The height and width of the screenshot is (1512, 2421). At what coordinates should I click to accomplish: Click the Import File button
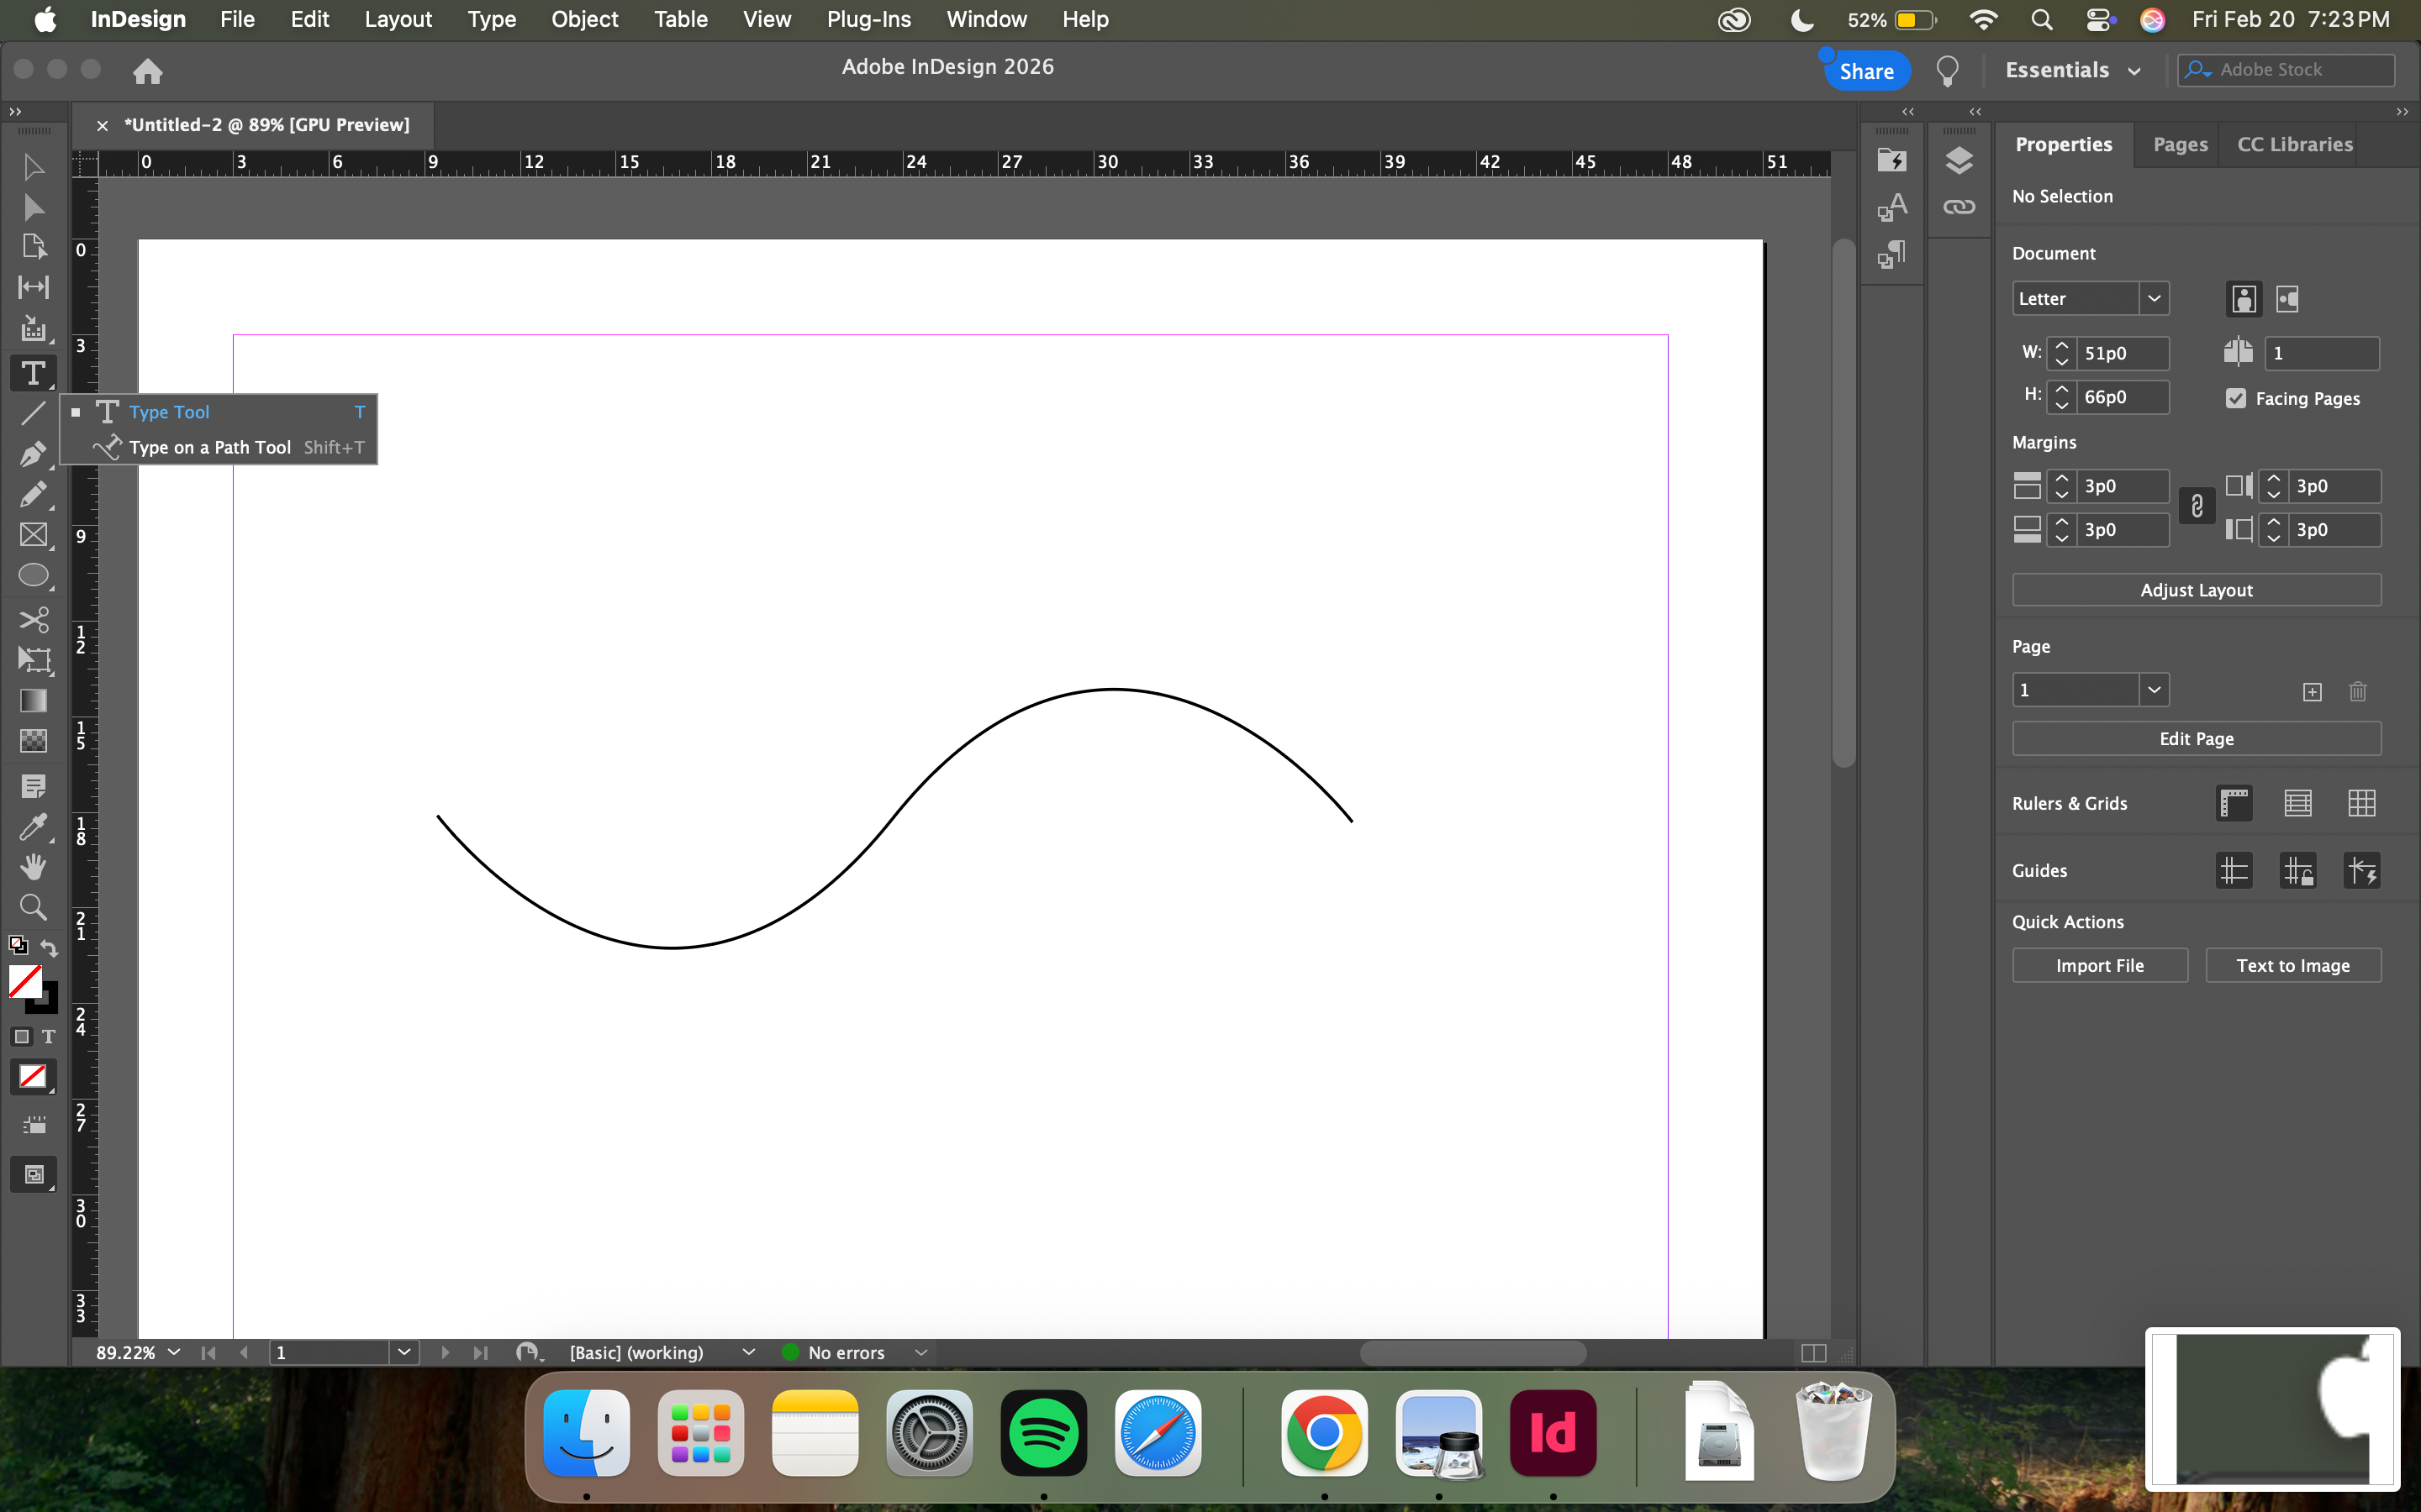[x=2099, y=965]
